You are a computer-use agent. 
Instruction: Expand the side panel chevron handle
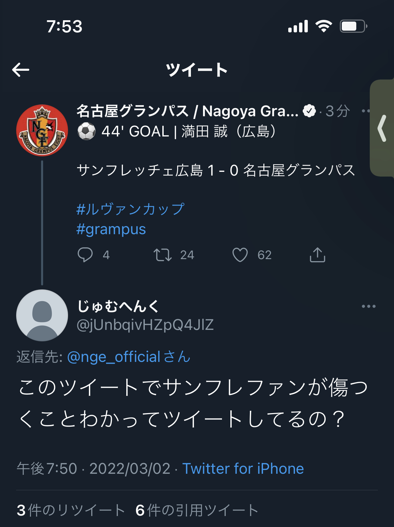(382, 128)
